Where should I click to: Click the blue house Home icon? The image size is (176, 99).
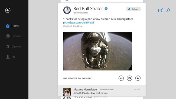tap(8, 26)
